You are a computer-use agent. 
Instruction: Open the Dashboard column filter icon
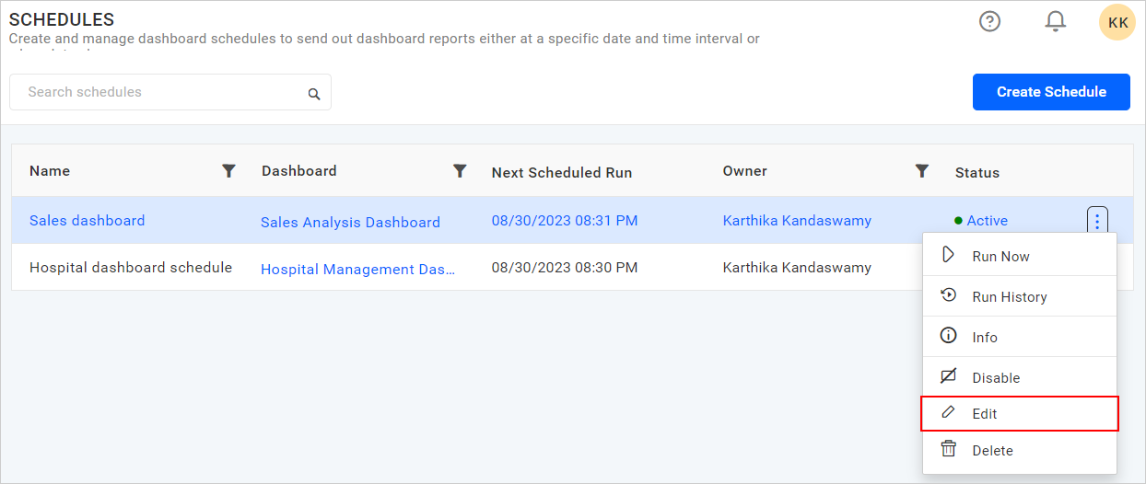pyautogui.click(x=460, y=170)
